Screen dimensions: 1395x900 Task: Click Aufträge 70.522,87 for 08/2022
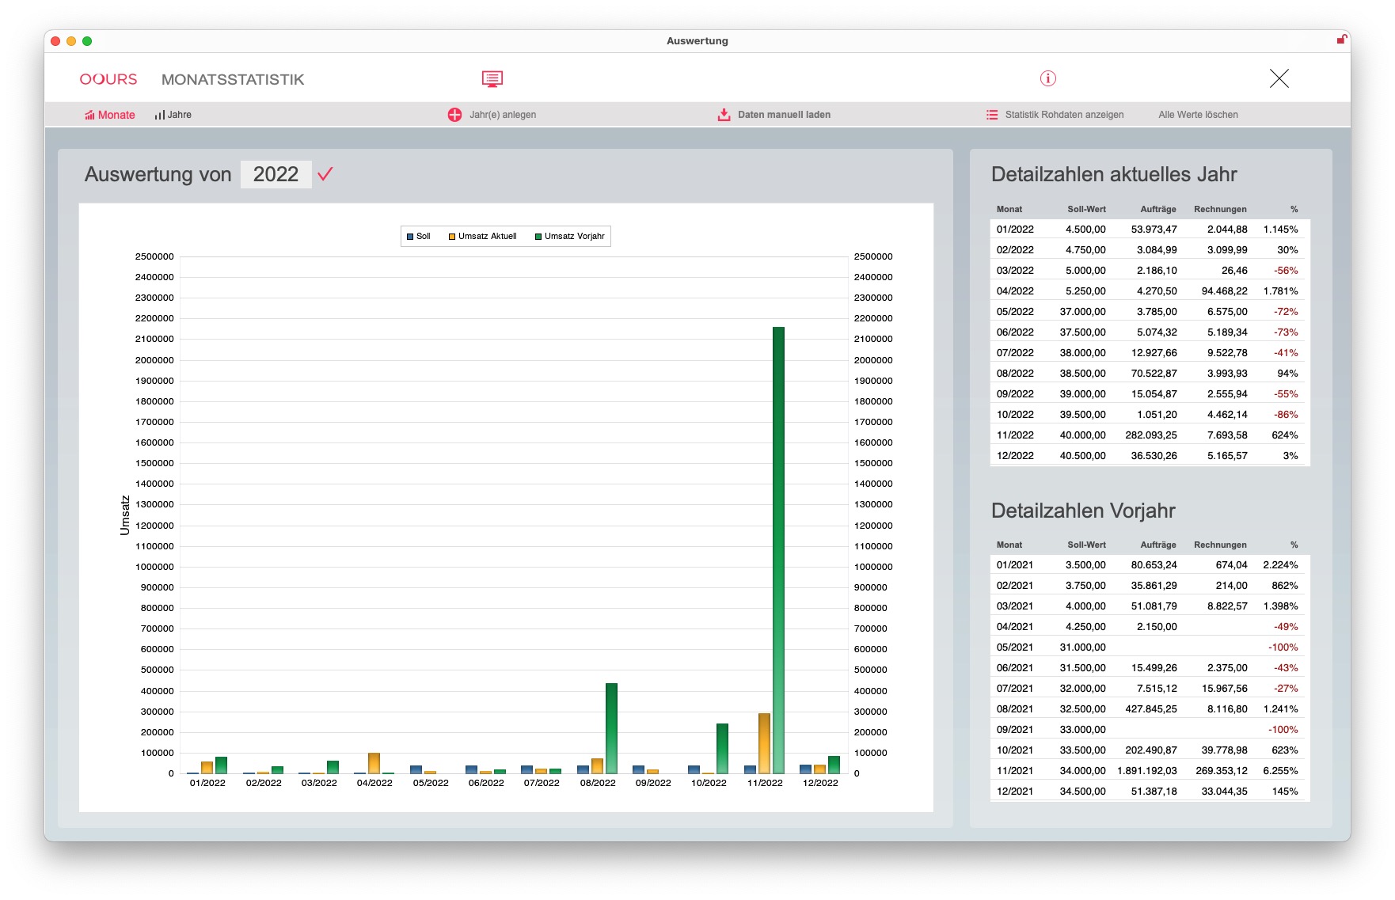[x=1154, y=374]
